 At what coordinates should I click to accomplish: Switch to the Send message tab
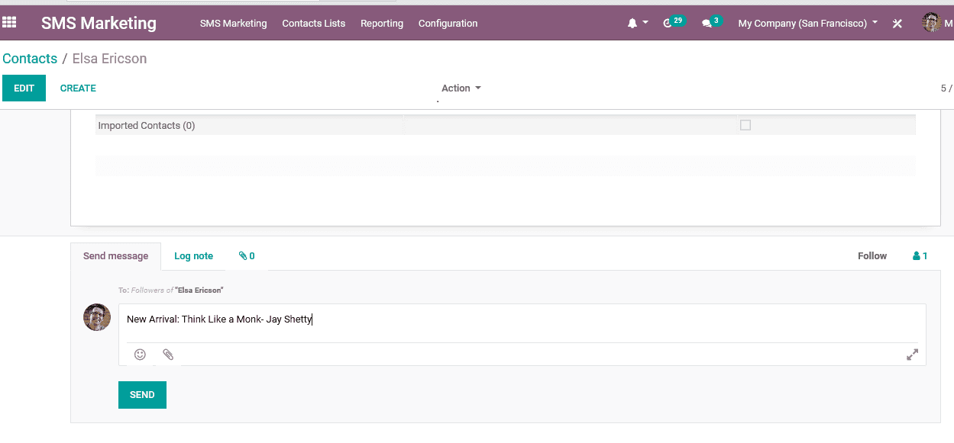point(115,256)
